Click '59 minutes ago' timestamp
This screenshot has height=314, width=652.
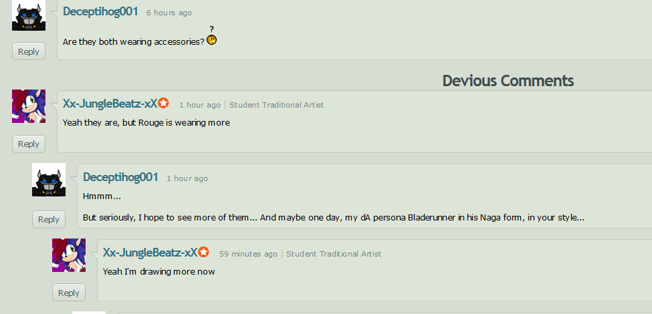coord(248,254)
